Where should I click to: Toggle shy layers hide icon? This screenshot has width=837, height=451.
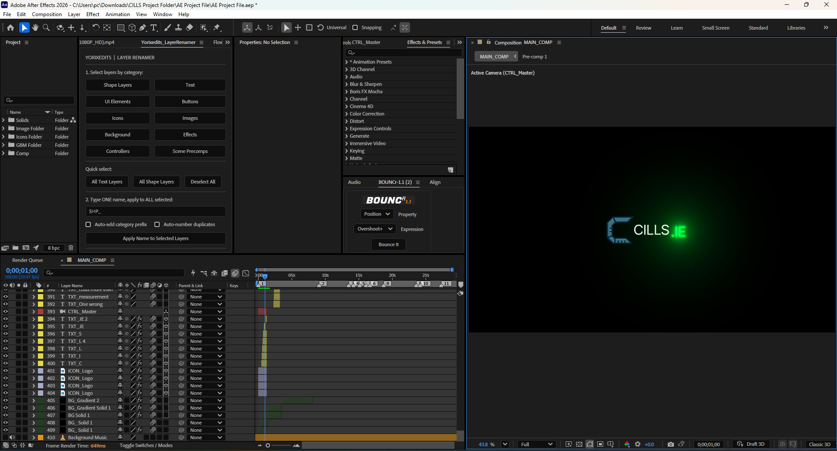(x=214, y=273)
